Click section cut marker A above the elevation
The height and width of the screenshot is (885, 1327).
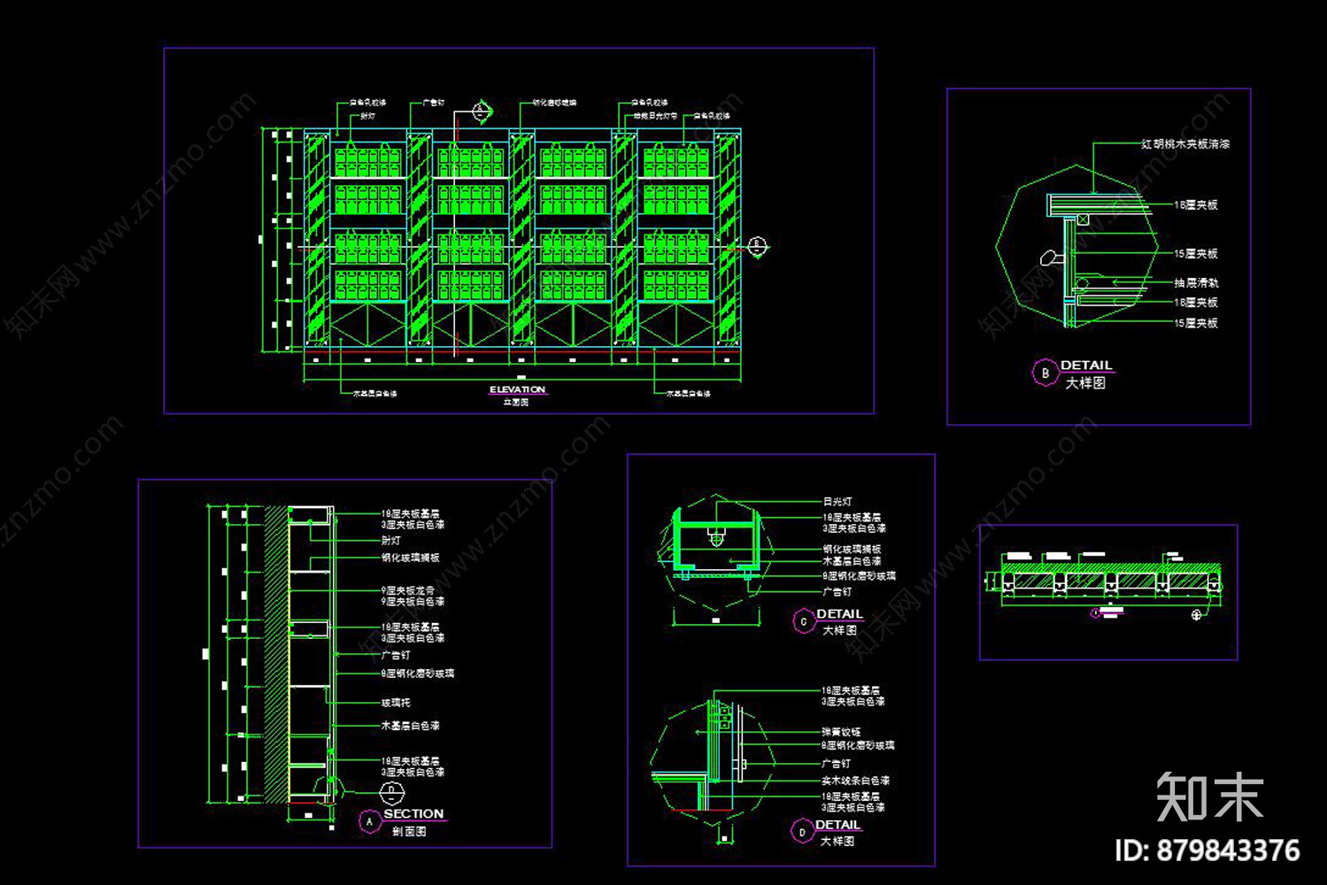(481, 112)
